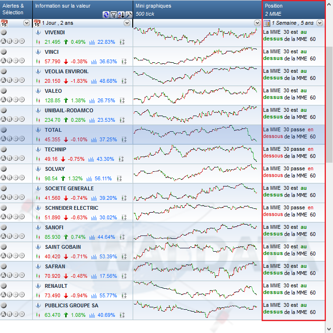Open the filter funnel icon
Viewport: 333px width, 333px height.
click(x=114, y=15)
